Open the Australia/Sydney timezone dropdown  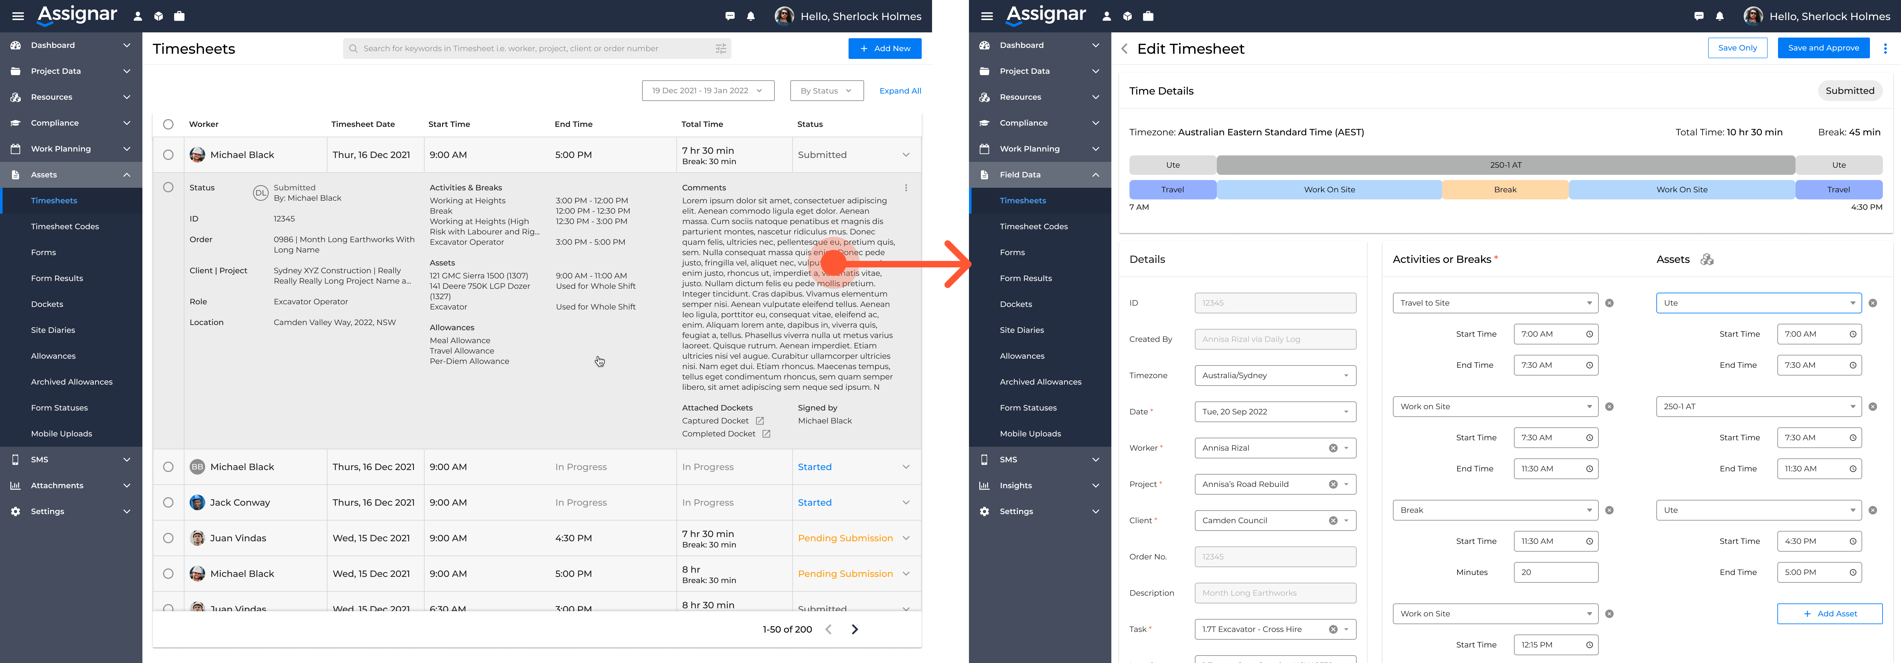point(1274,376)
